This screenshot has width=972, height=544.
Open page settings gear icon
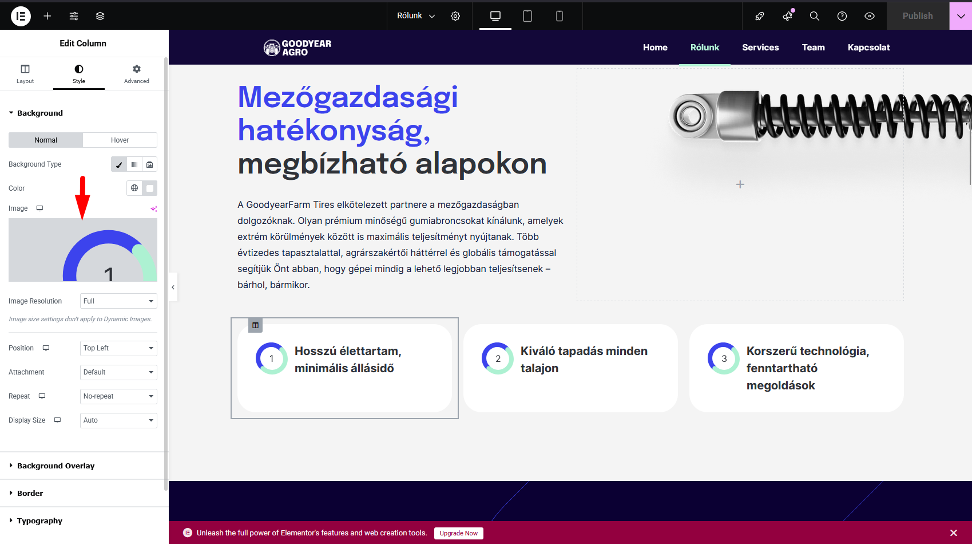[x=455, y=16]
